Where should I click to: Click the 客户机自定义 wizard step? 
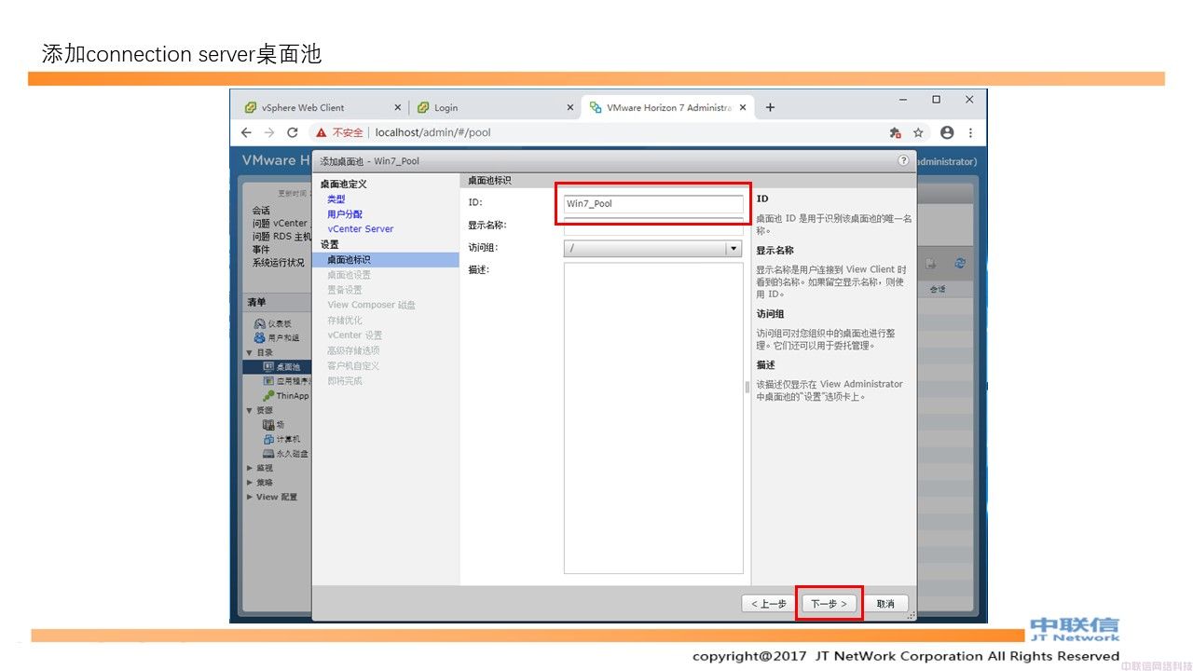click(x=352, y=365)
